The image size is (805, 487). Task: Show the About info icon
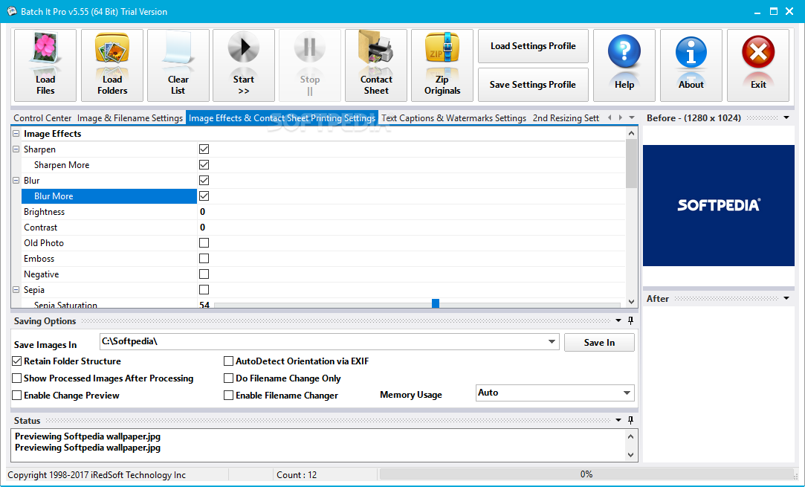691,65
